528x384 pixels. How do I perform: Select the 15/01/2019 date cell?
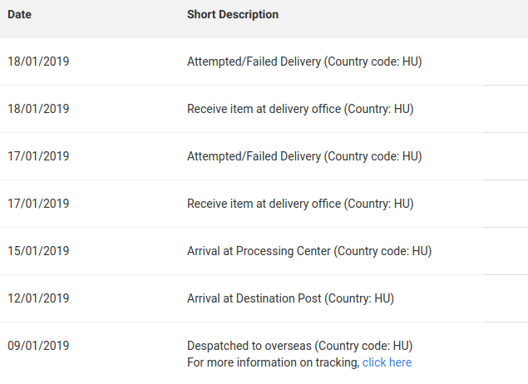38,251
